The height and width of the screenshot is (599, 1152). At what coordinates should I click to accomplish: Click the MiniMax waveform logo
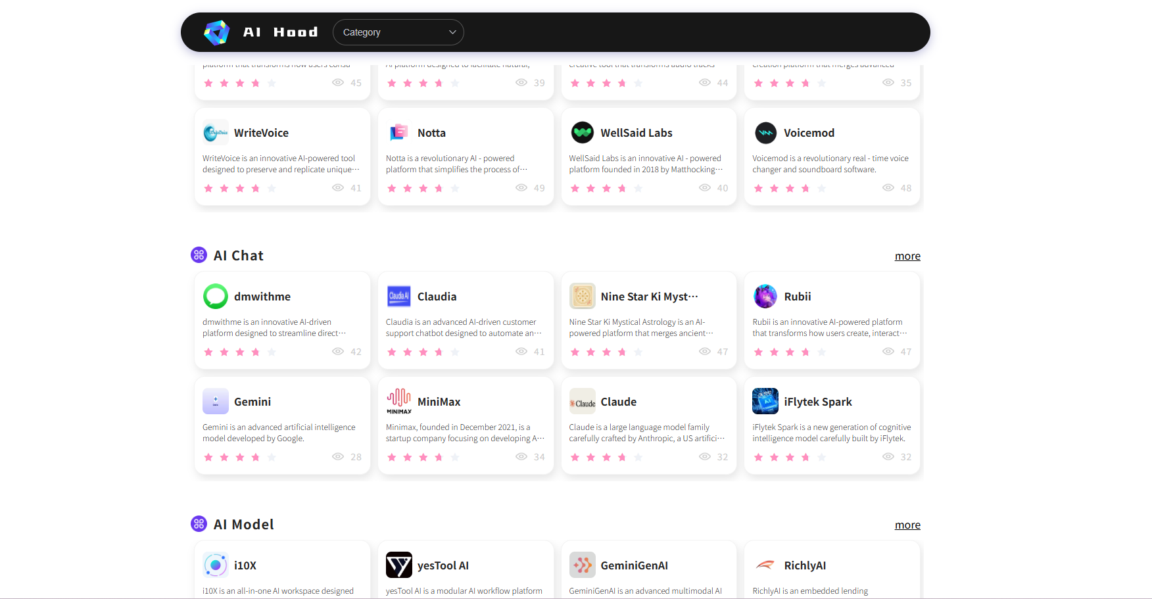pyautogui.click(x=398, y=401)
